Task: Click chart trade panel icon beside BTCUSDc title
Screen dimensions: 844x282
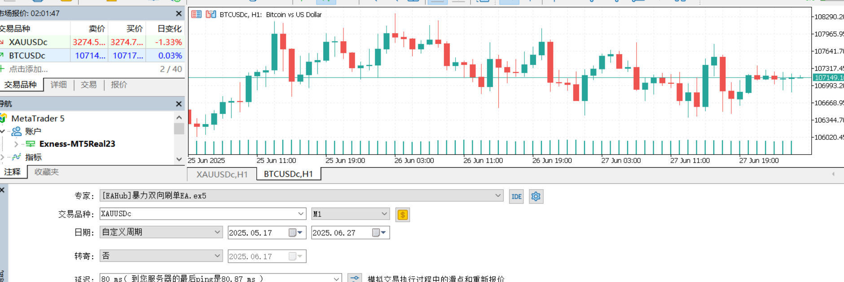Action: [211, 14]
